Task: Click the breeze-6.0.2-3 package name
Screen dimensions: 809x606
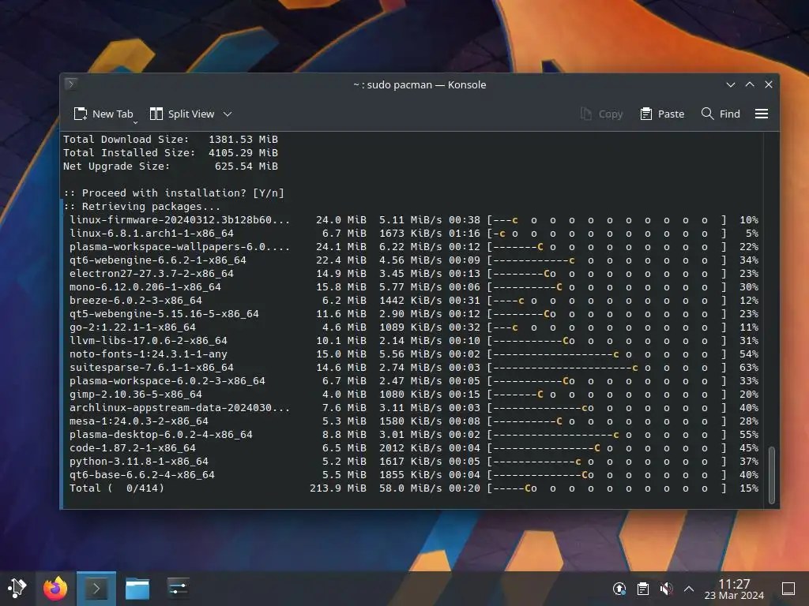Action: point(136,301)
